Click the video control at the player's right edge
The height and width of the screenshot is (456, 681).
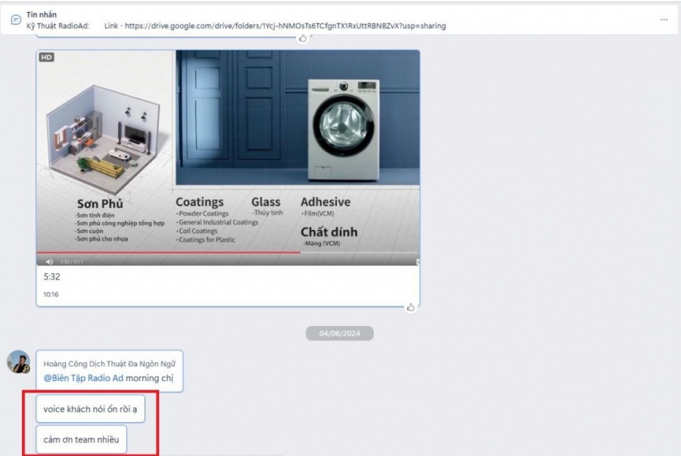coord(418,262)
